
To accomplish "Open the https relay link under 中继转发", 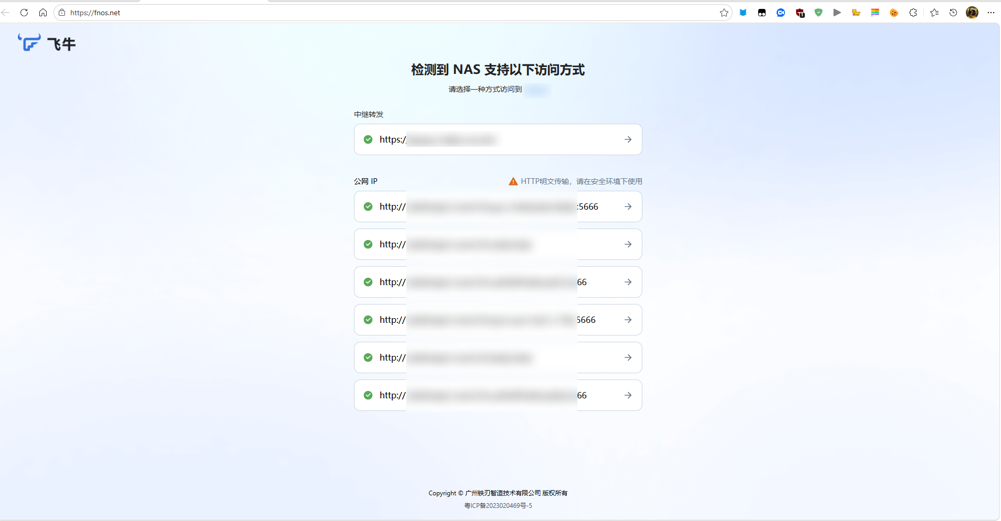I will point(498,139).
